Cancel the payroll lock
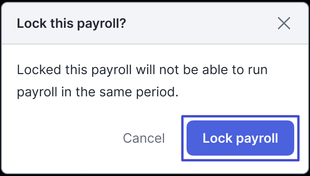 [144, 138]
